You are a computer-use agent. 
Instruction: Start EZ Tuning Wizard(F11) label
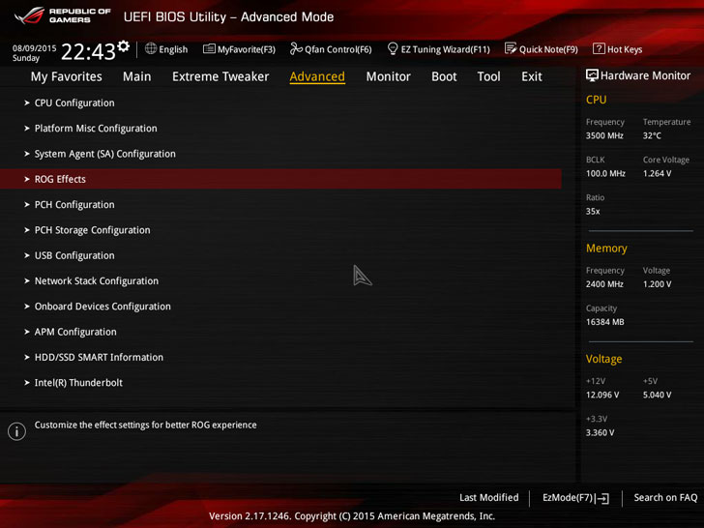point(446,49)
